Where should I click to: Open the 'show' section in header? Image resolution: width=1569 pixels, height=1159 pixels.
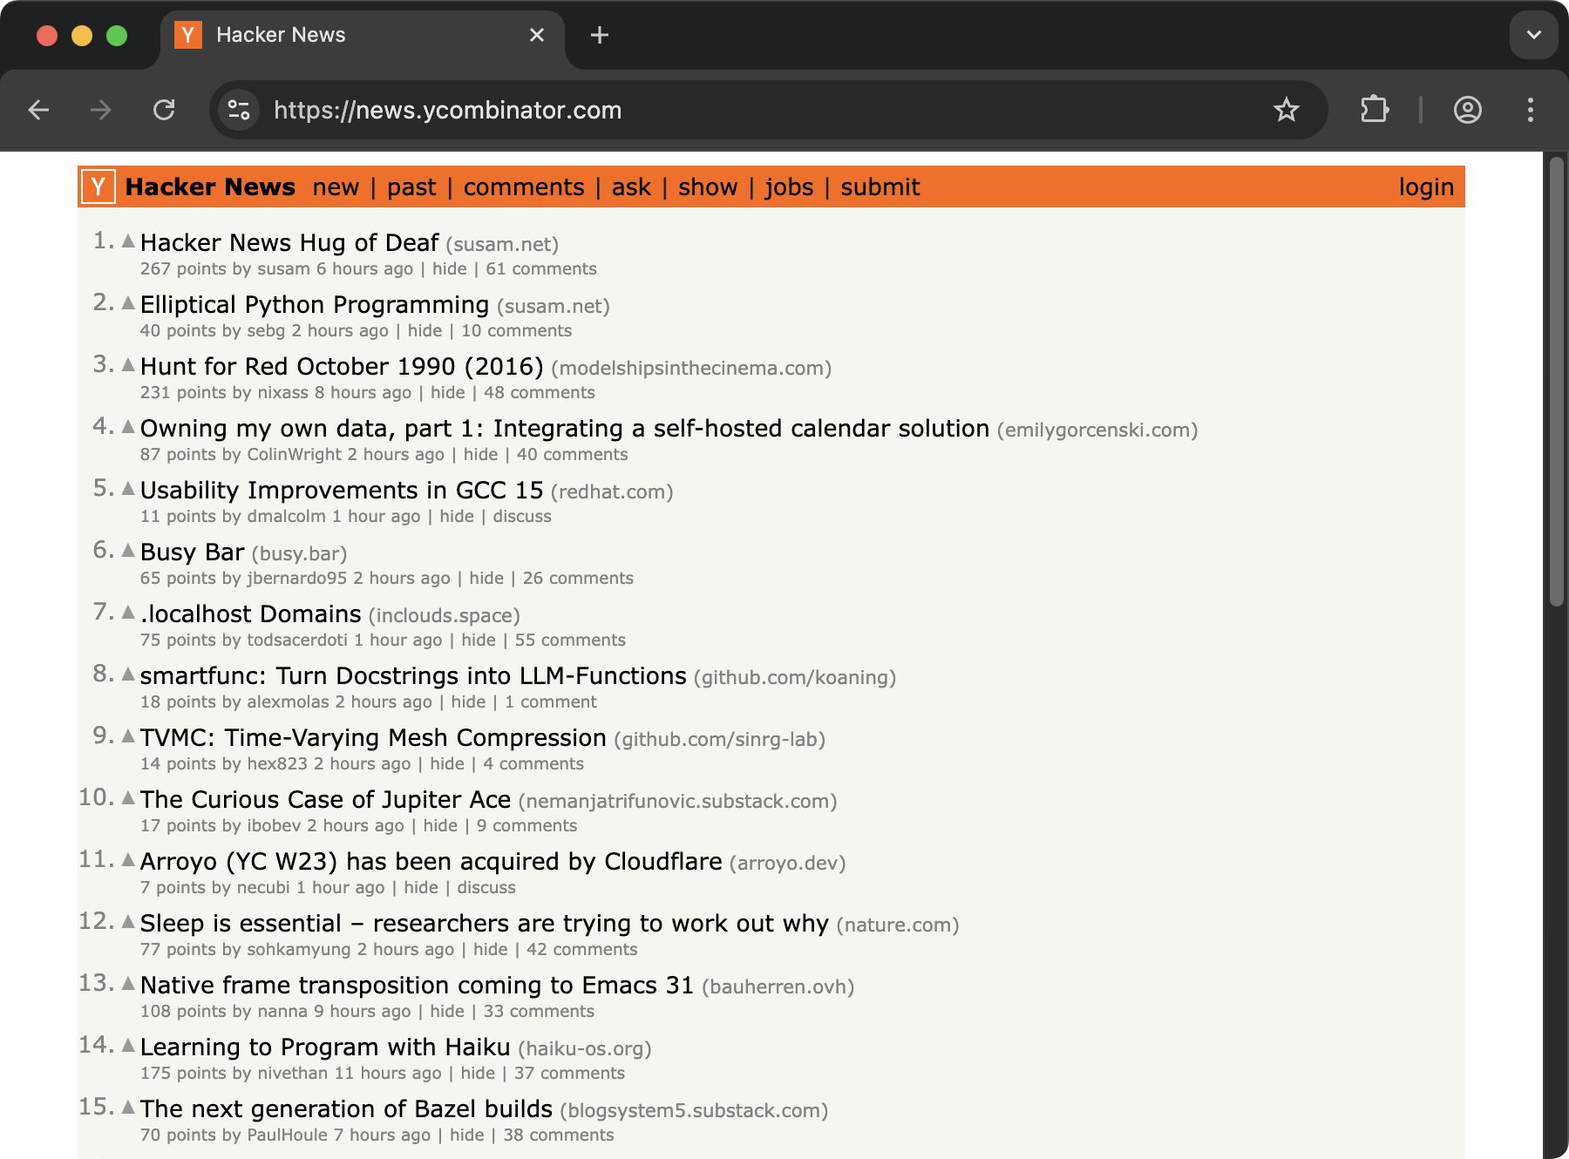pos(708,187)
